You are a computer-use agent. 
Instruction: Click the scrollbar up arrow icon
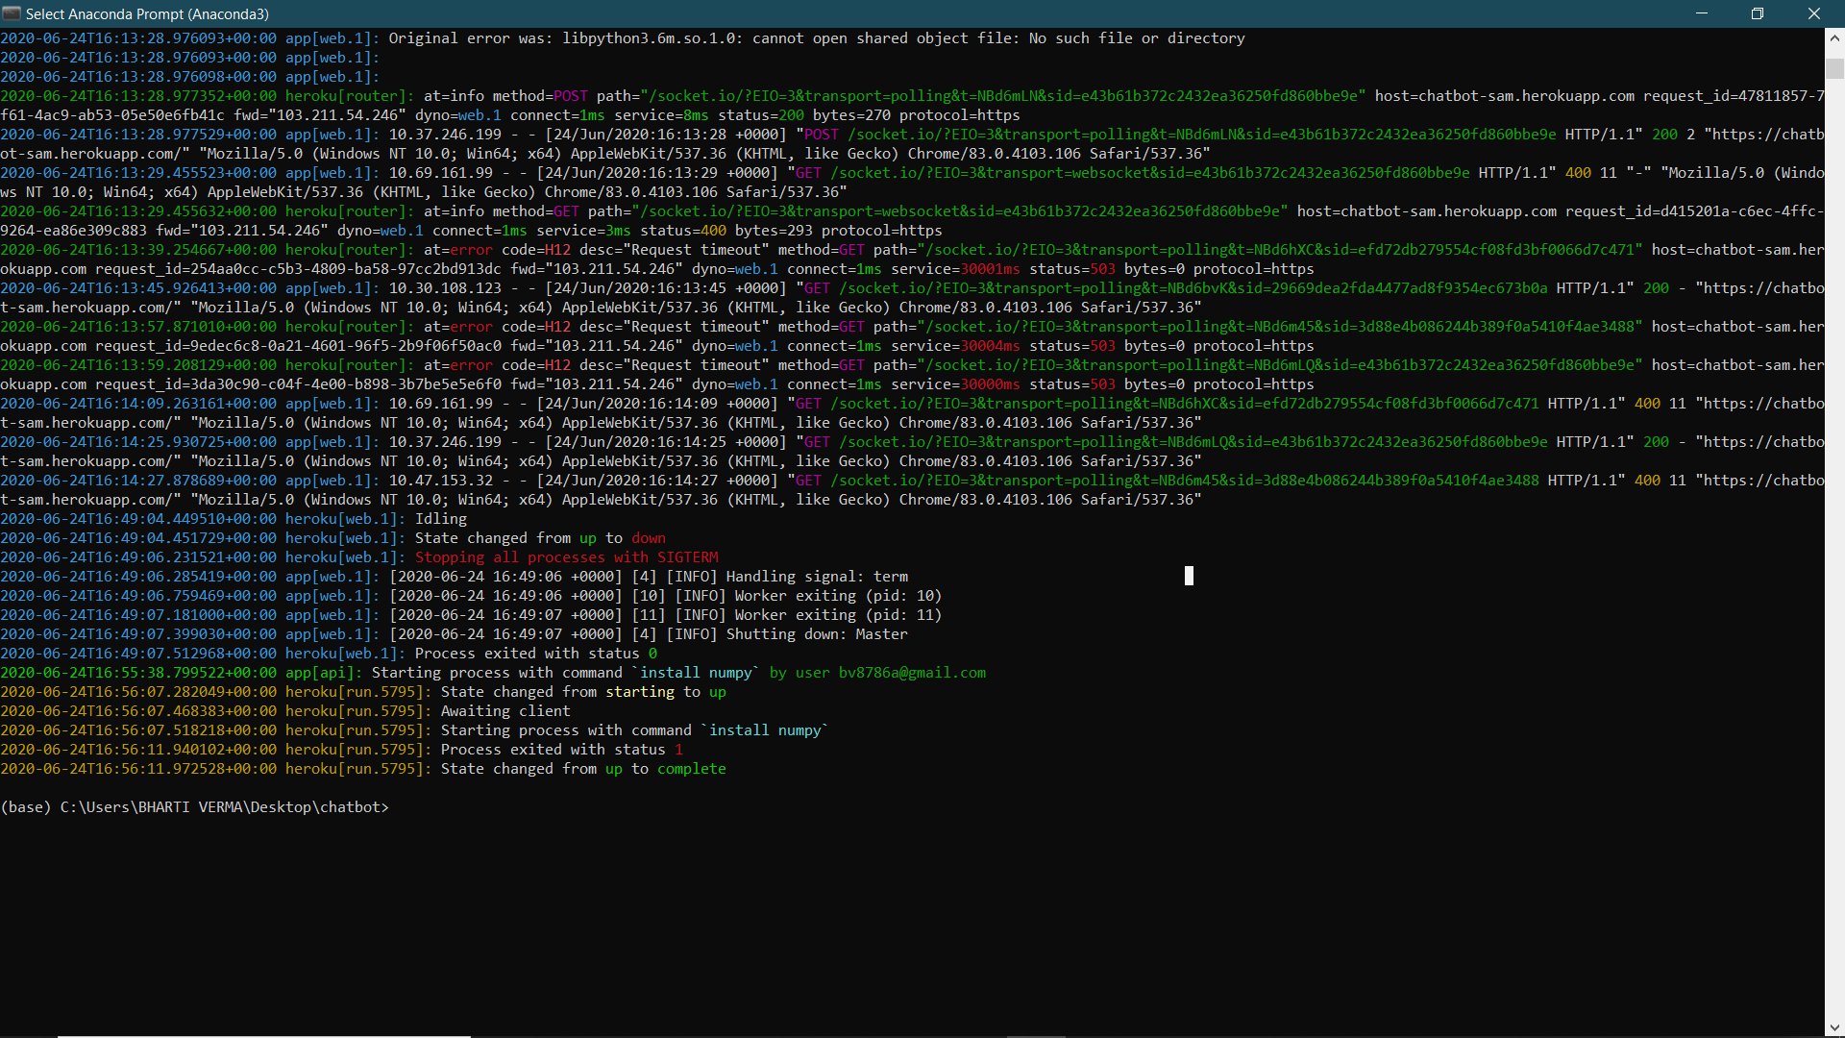1833,37
